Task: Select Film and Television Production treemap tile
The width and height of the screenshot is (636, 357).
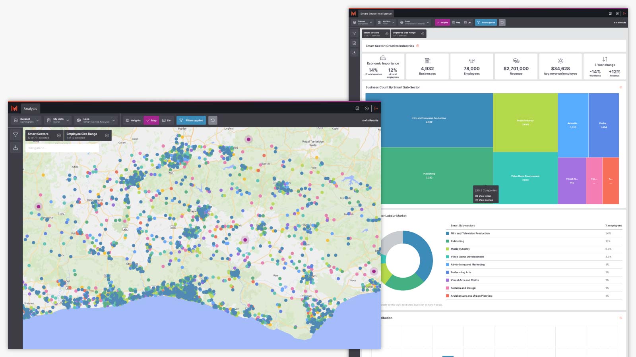Action: coord(429,120)
